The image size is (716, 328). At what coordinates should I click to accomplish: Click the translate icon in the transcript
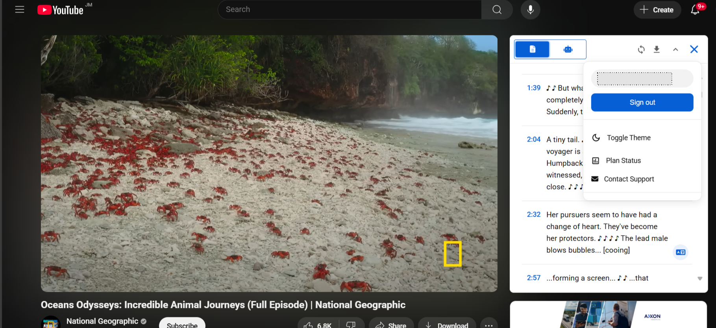click(680, 252)
